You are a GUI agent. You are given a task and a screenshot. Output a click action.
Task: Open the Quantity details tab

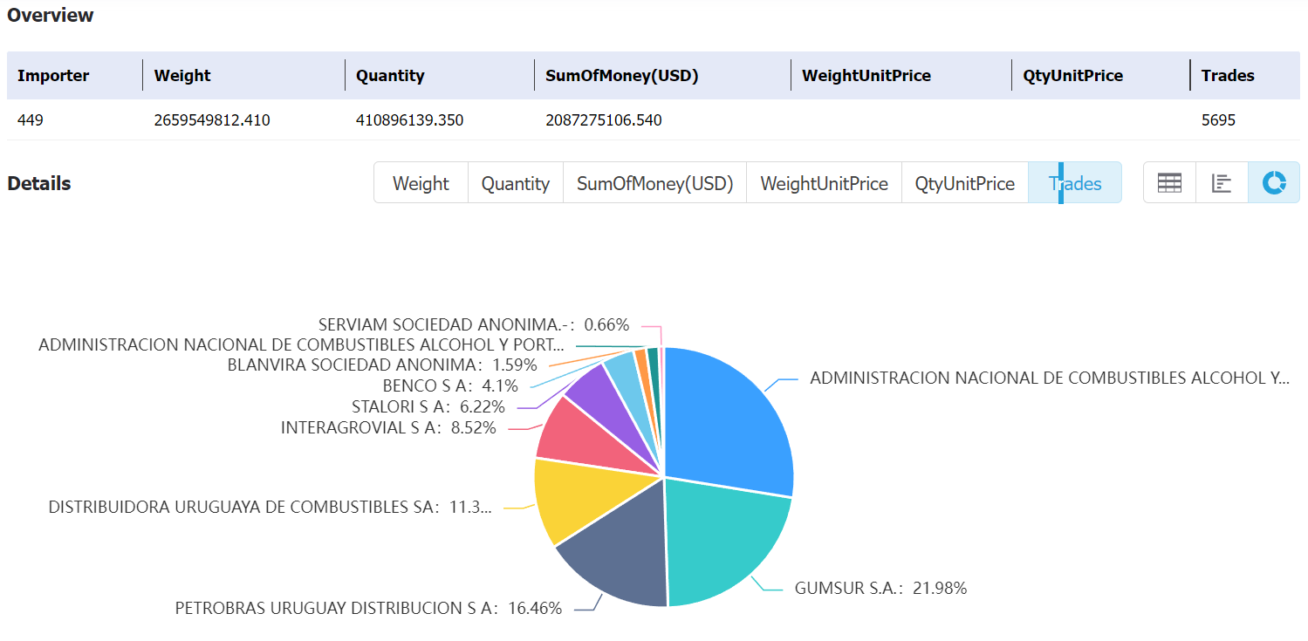516,183
